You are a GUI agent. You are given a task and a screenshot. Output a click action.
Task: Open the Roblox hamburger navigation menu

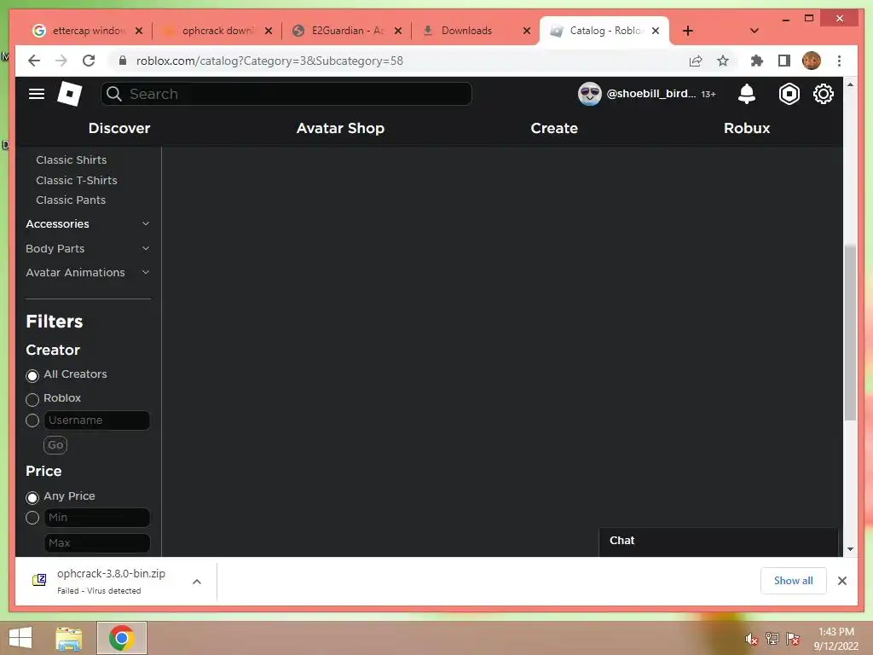(37, 94)
